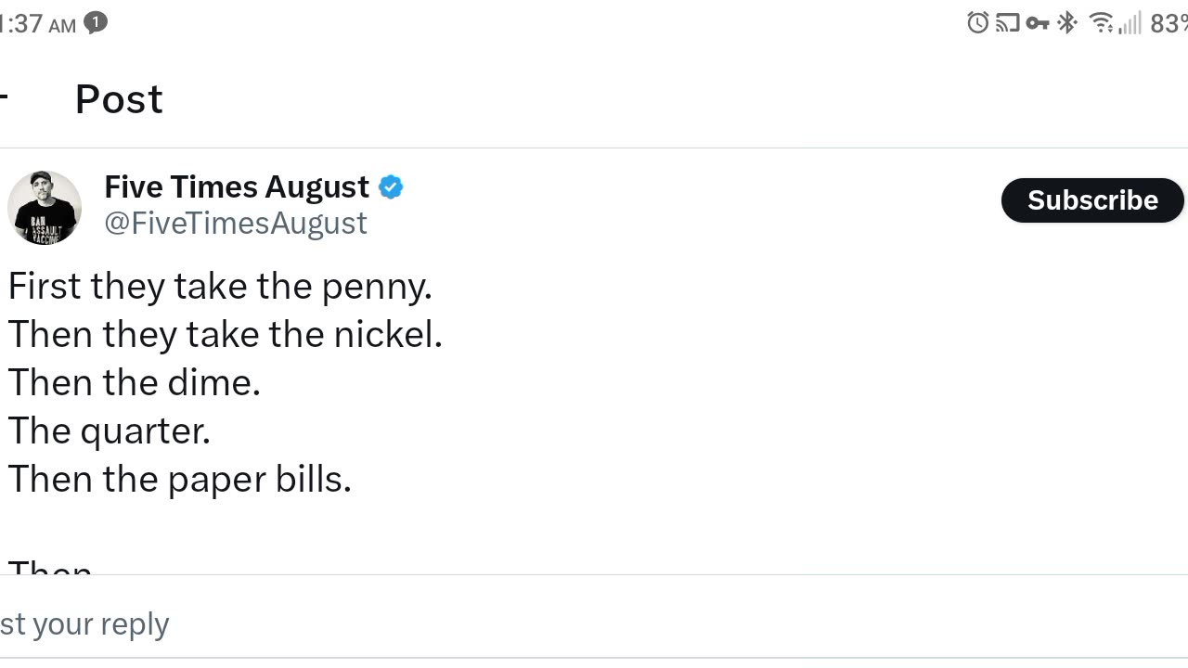Select the line 'First they take the penny.'

coord(220,286)
